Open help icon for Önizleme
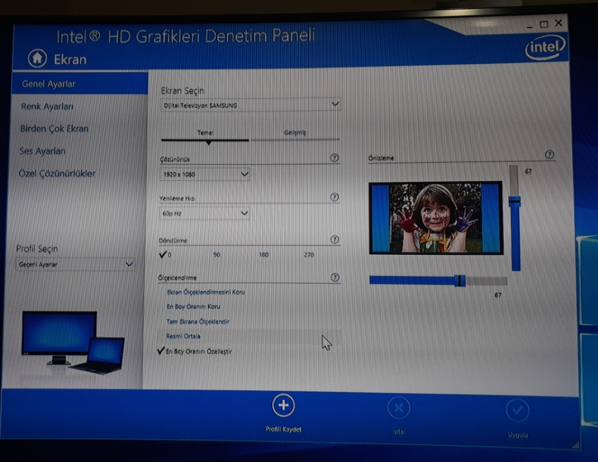The image size is (598, 462). (x=549, y=154)
